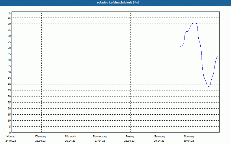231x144 pixels.
Task: Select the date label '24.04.23'
Action: [11, 141]
